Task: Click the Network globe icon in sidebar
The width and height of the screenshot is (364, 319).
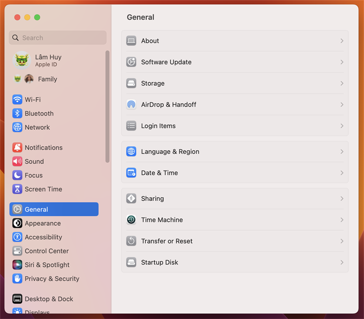Action: click(17, 127)
